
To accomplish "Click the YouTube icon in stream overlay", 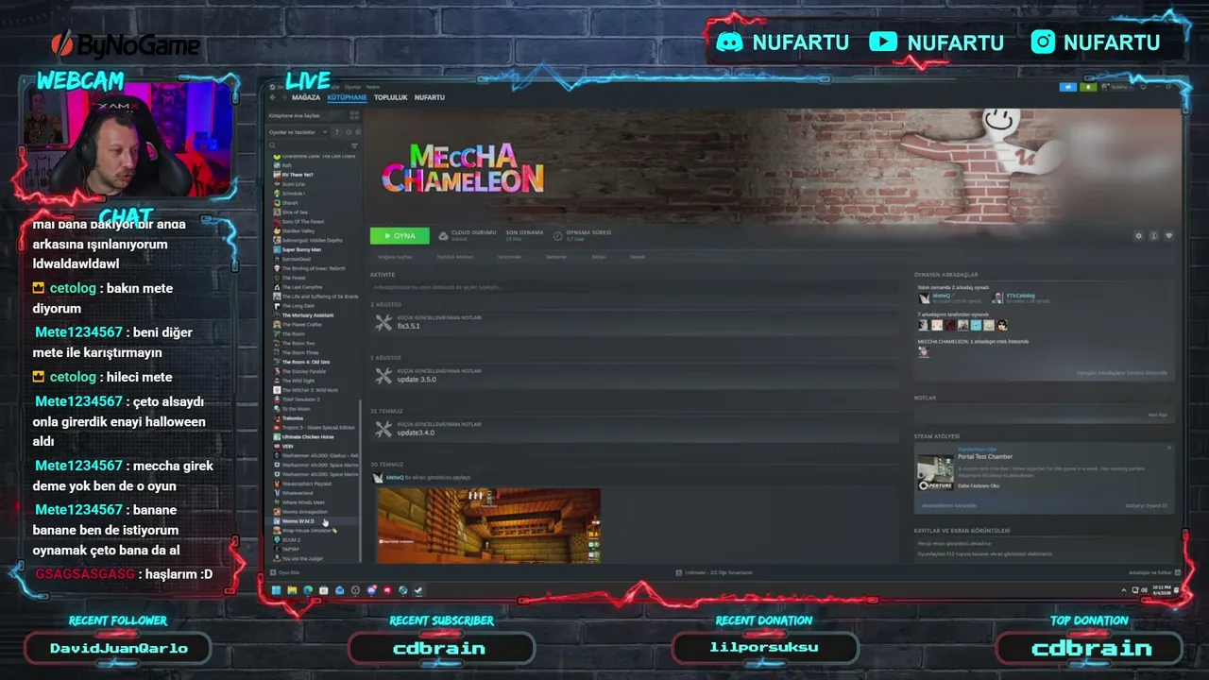I will 883,42.
